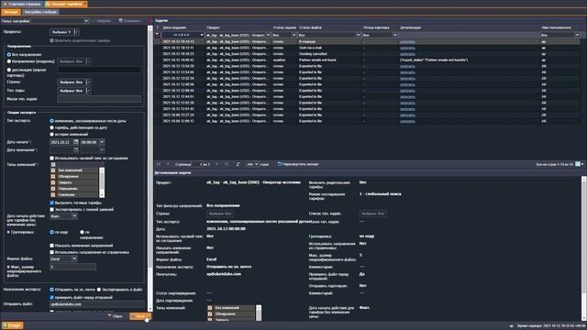Screen dimensions: 587x330
Task: Click the orange Export button at bottom
Action: click(x=139, y=316)
